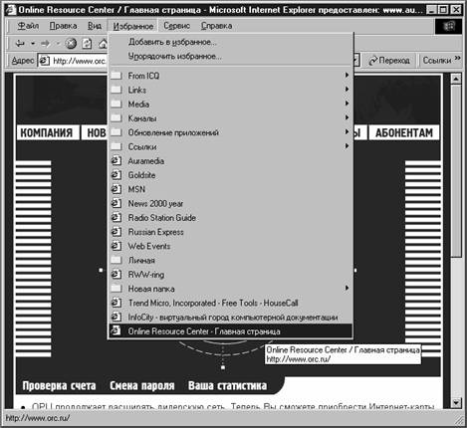Open the Сервис menu
This screenshot has height=428, width=467.
(x=177, y=26)
